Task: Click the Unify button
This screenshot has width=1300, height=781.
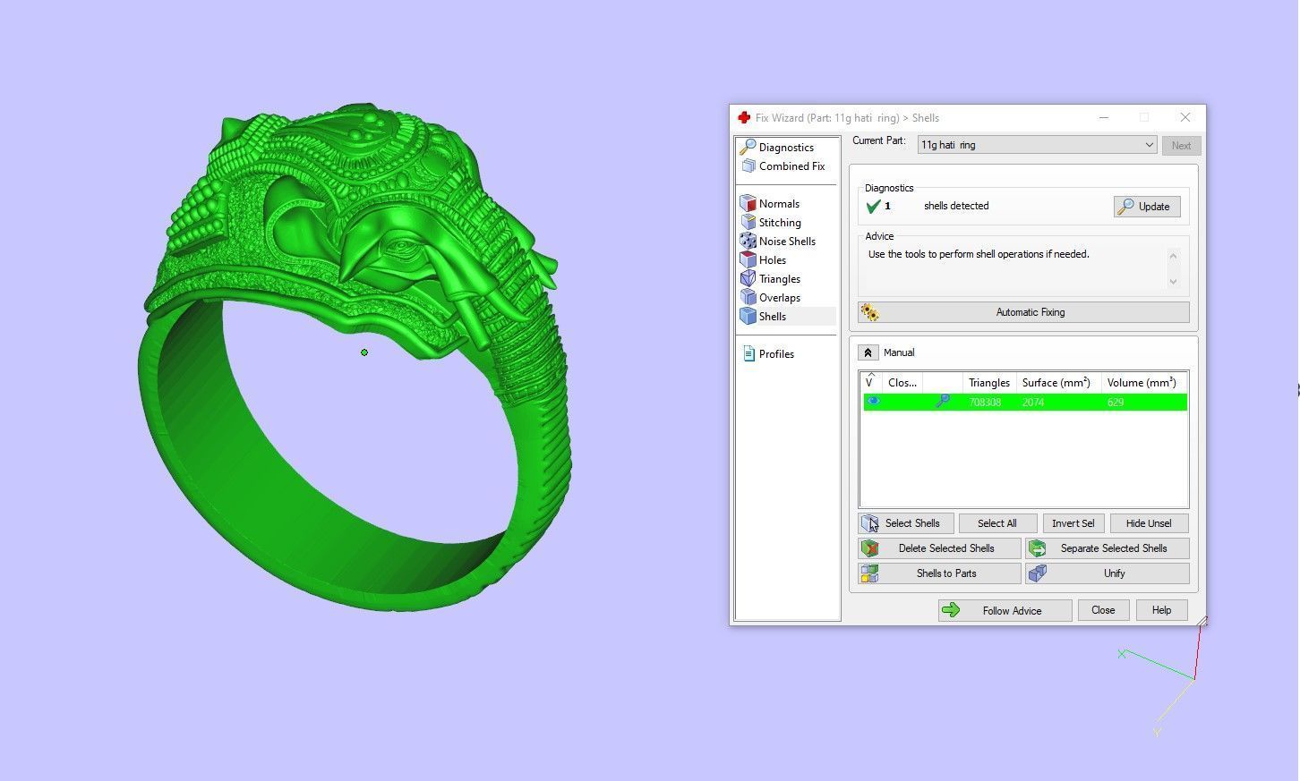Action: pyautogui.click(x=1108, y=573)
